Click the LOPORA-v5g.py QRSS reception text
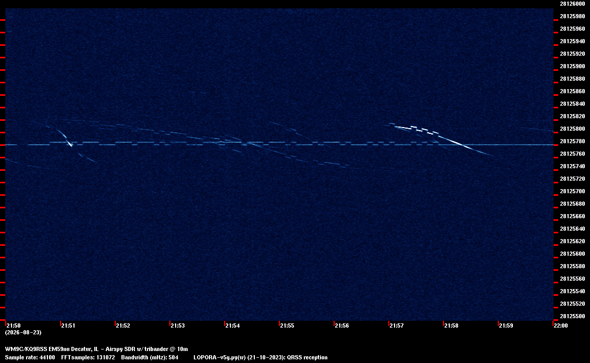 point(261,357)
